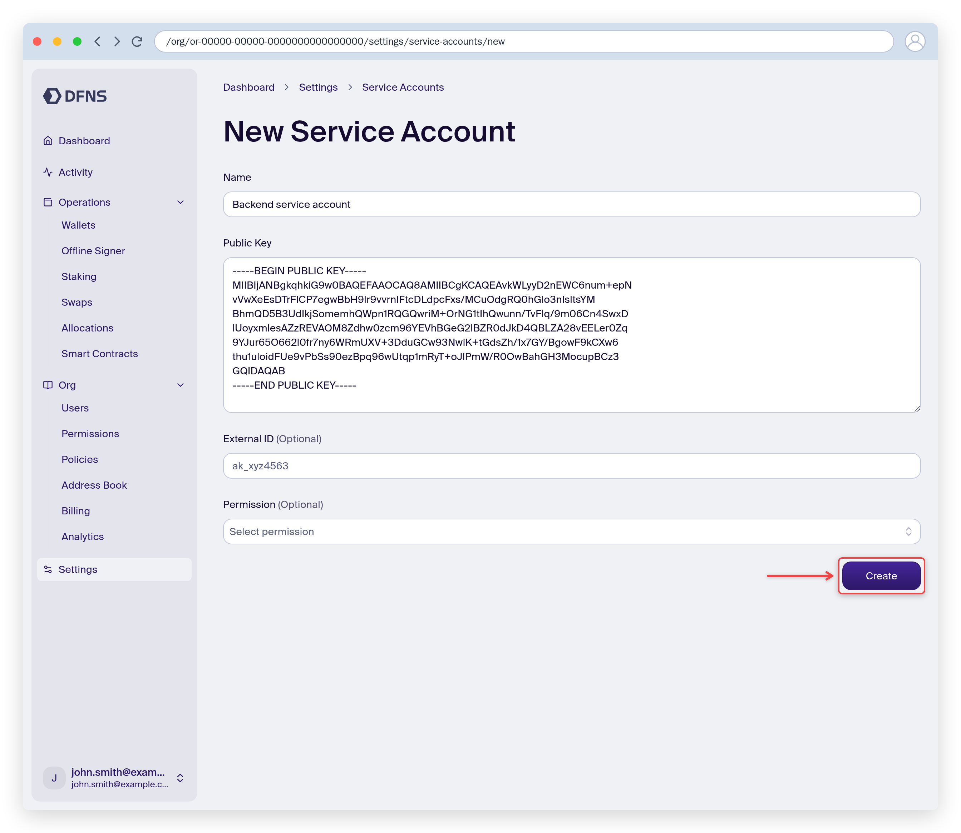Click the Operations label in sidebar
The image size is (961, 833).
tap(84, 202)
